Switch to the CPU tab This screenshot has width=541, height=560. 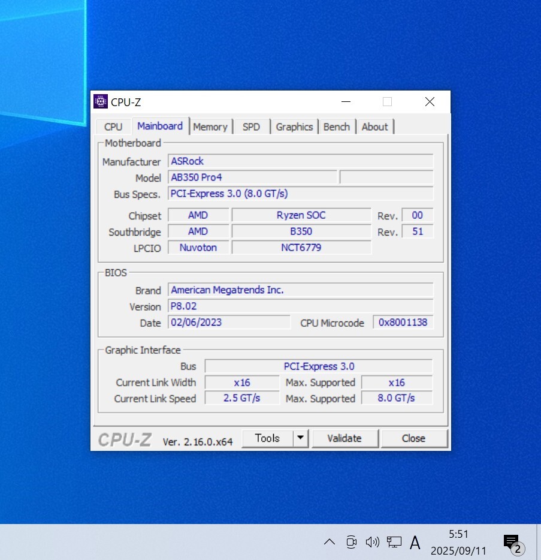pos(113,127)
